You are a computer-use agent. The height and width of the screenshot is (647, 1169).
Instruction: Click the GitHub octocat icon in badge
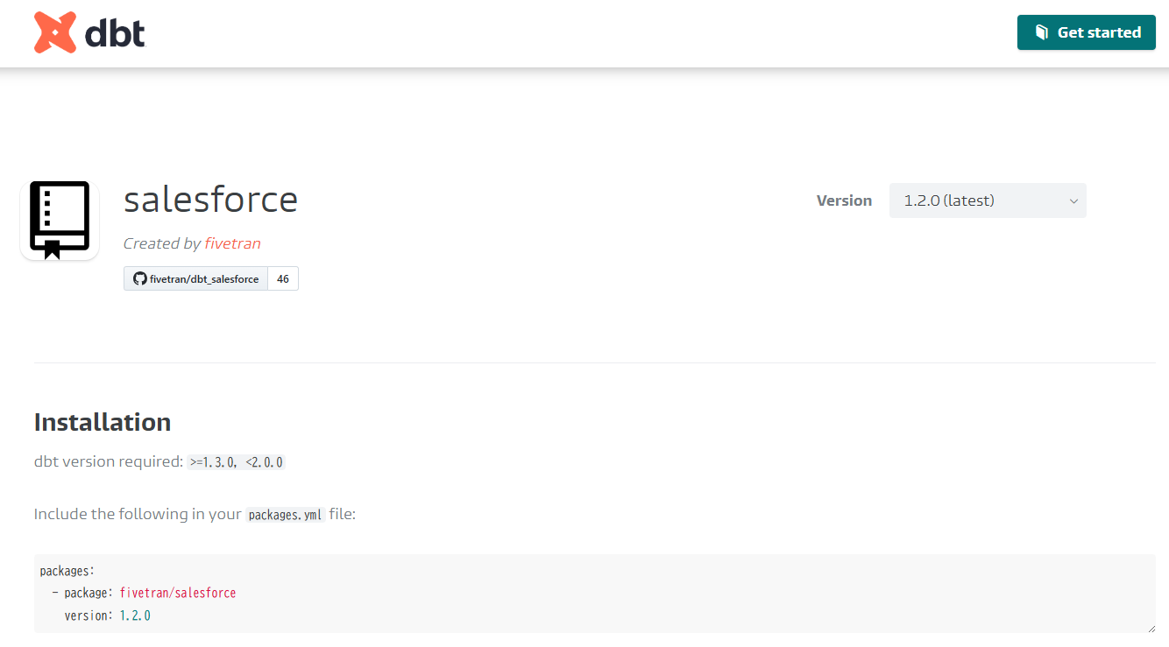(139, 278)
